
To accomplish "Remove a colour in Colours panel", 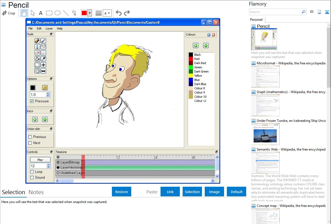I will [206, 45].
